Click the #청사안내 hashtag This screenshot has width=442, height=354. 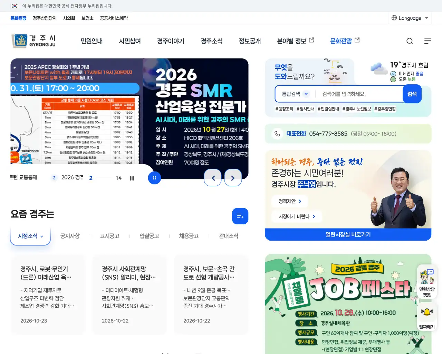(305, 109)
